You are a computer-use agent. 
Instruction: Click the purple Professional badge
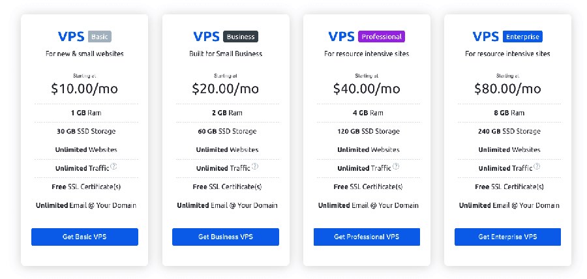coord(382,37)
